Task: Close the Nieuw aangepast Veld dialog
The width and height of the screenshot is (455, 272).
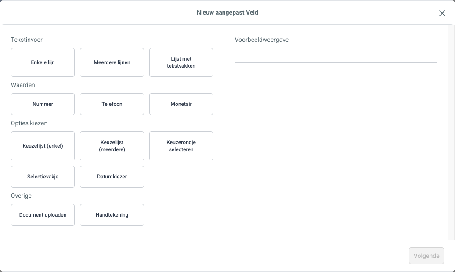Action: click(x=442, y=13)
